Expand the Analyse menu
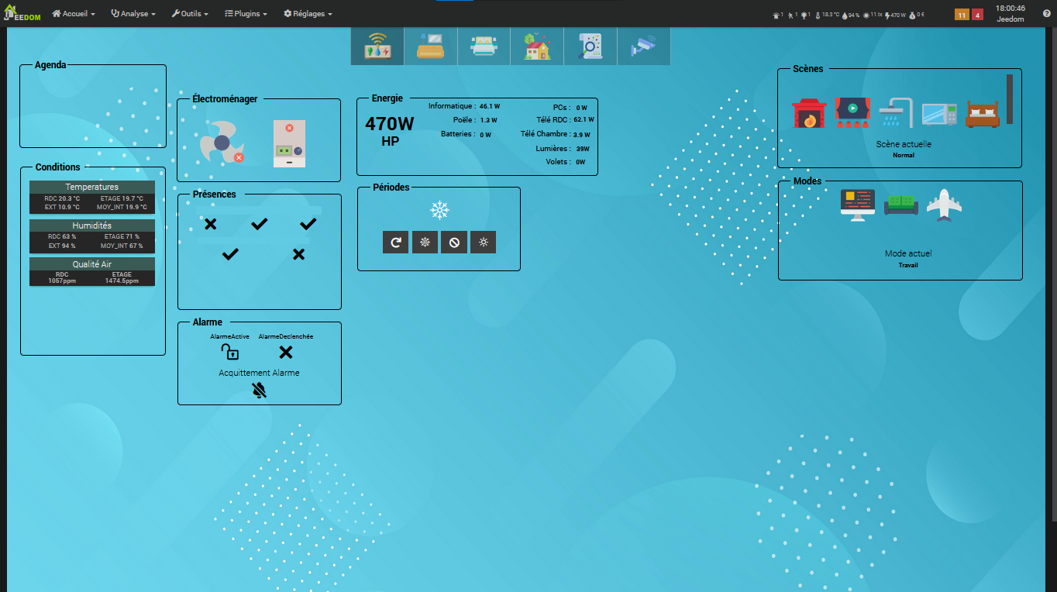Screen dimensions: 1057x592 (x=133, y=14)
